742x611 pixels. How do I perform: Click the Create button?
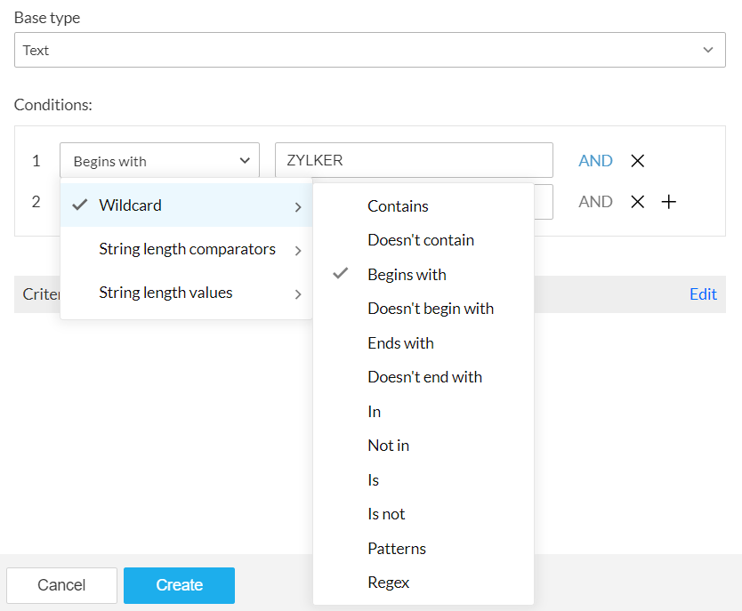(x=179, y=585)
